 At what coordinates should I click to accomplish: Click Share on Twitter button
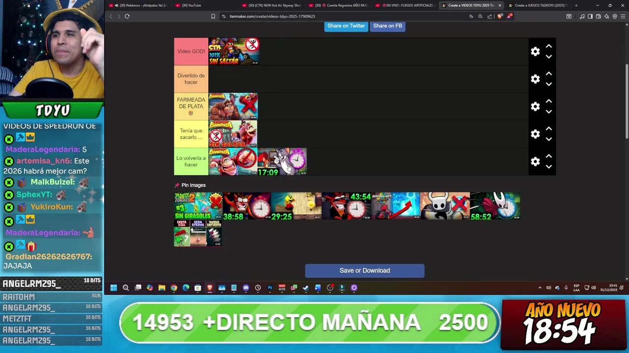tap(346, 26)
